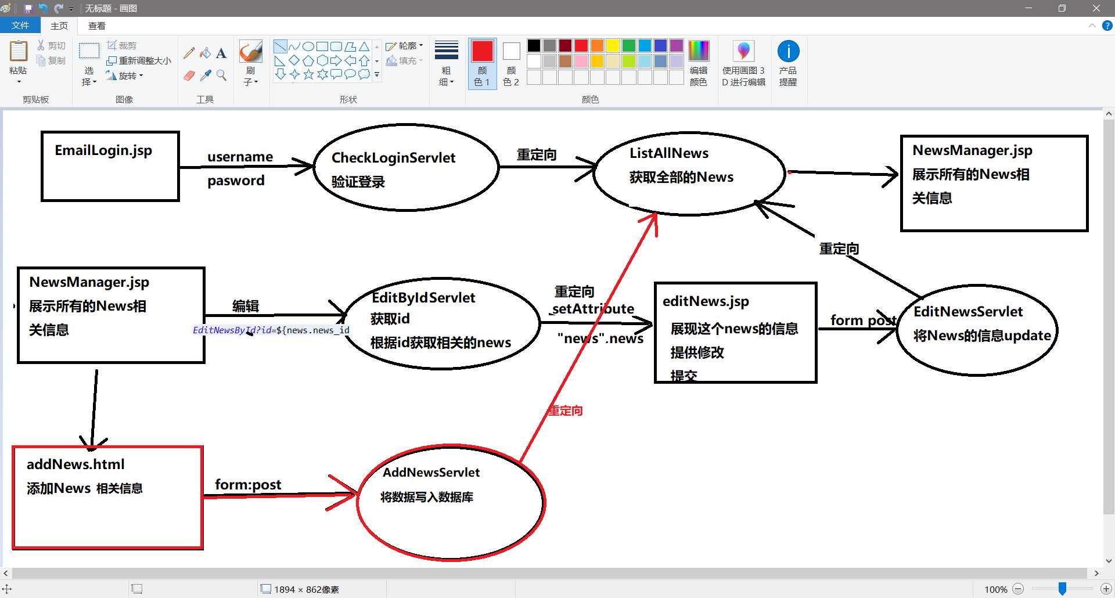
Task: Click the Save icon in title bar
Action: click(x=28, y=8)
